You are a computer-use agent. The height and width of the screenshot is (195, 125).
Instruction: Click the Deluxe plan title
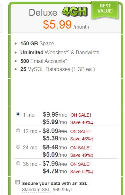[x=43, y=13]
